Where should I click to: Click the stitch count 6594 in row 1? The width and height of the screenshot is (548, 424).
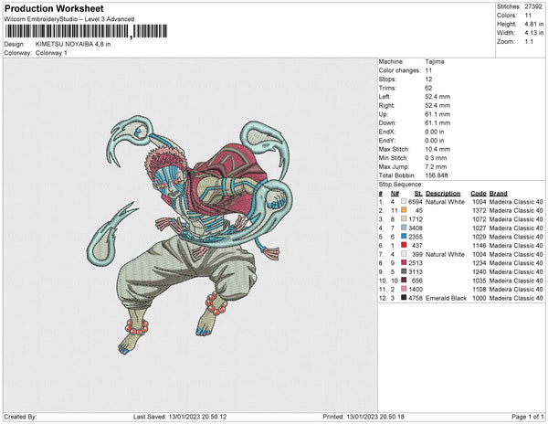[x=416, y=202]
